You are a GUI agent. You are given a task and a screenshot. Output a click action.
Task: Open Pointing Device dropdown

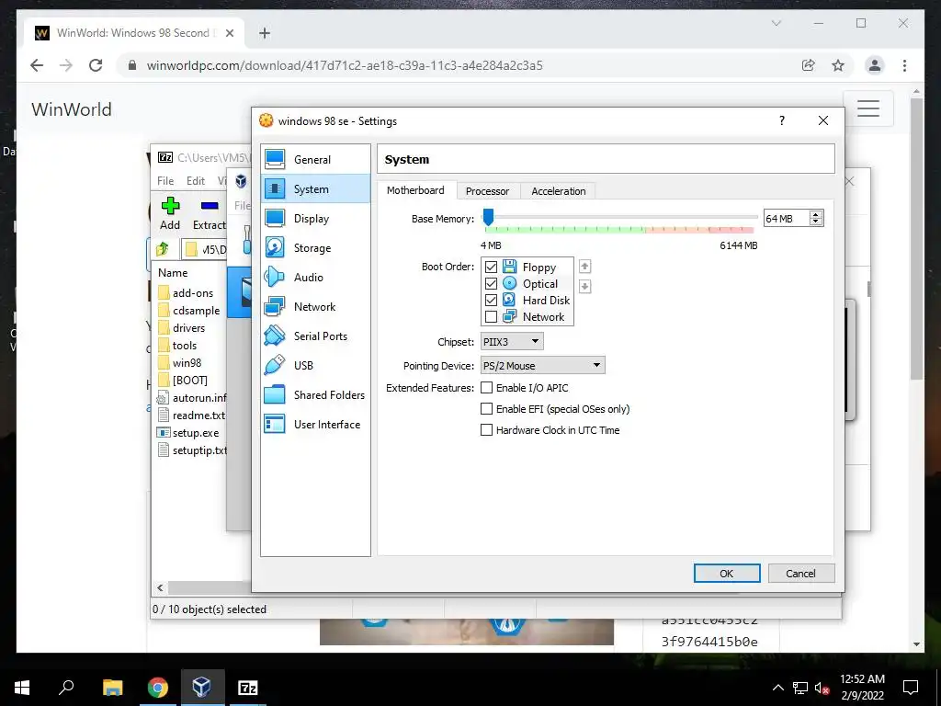(542, 366)
